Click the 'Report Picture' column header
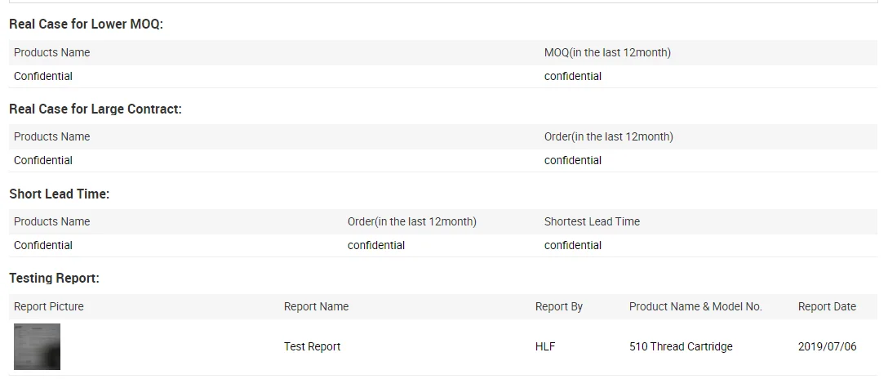This screenshot has width=888, height=388. coord(49,306)
